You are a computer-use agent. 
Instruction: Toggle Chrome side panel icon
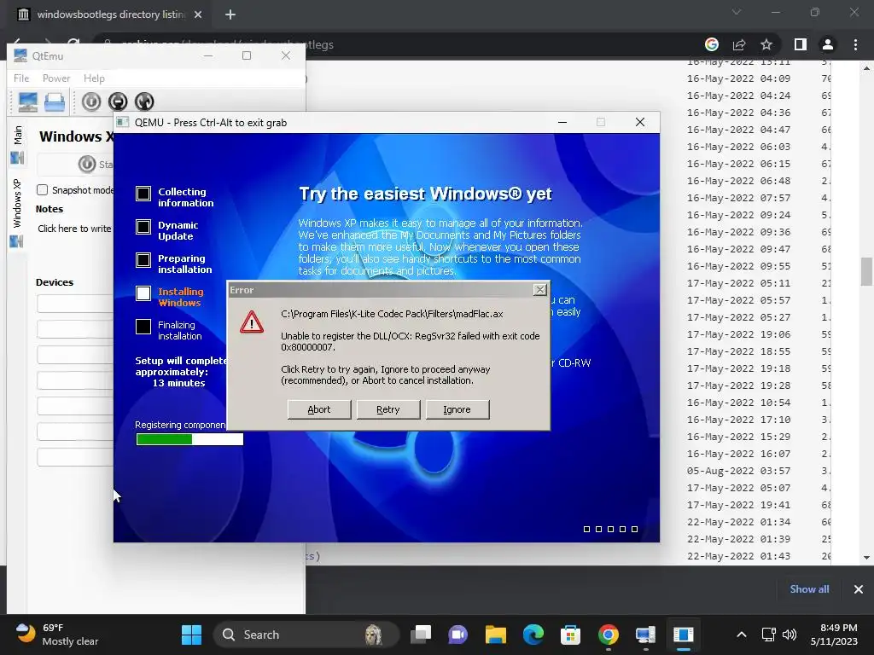coord(801,44)
